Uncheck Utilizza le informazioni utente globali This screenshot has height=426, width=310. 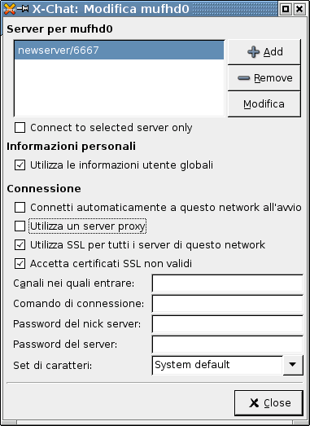[x=20, y=165]
